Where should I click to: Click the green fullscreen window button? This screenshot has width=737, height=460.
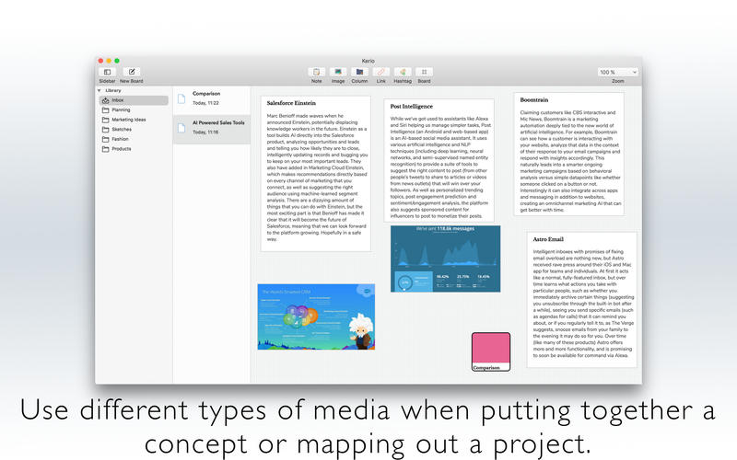point(117,61)
